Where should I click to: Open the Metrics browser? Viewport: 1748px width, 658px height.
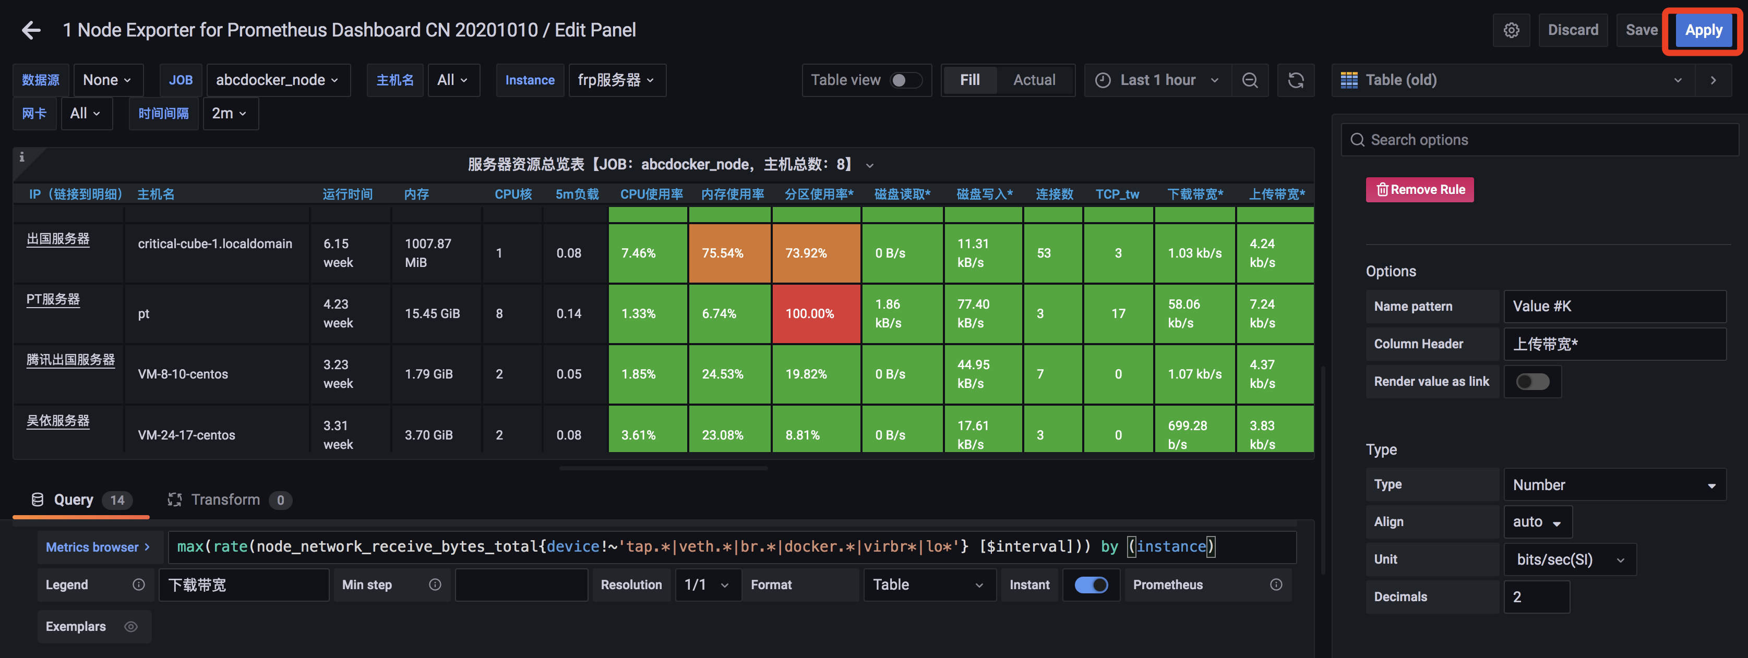coord(98,547)
